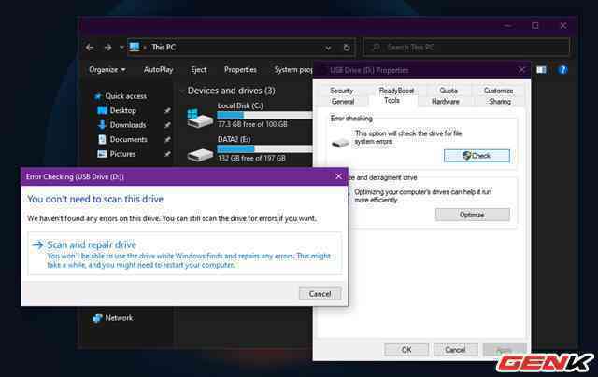Click the pin icon beside Downloads
The height and width of the screenshot is (377, 598).
tap(167, 125)
